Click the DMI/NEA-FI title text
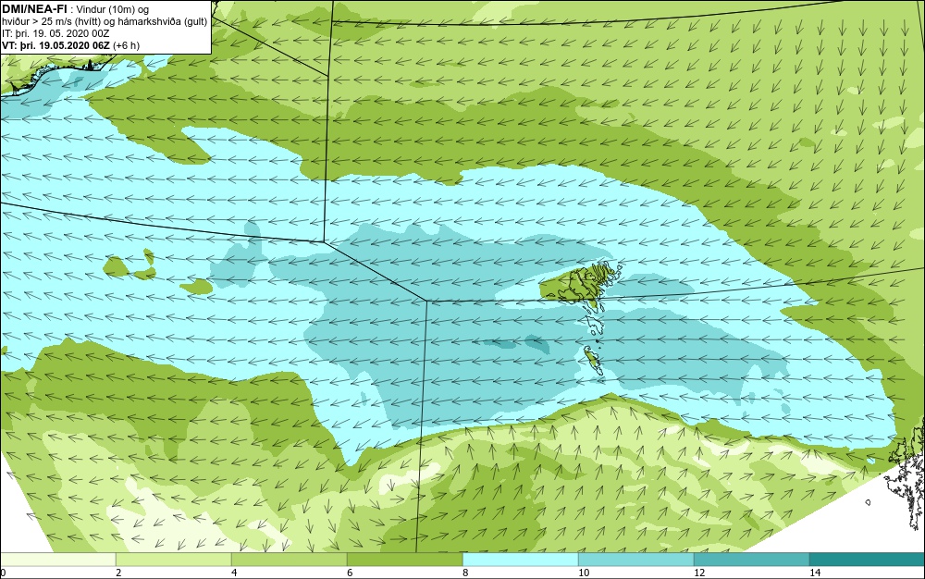Viewport: 925px width, 579px height. coord(35,7)
